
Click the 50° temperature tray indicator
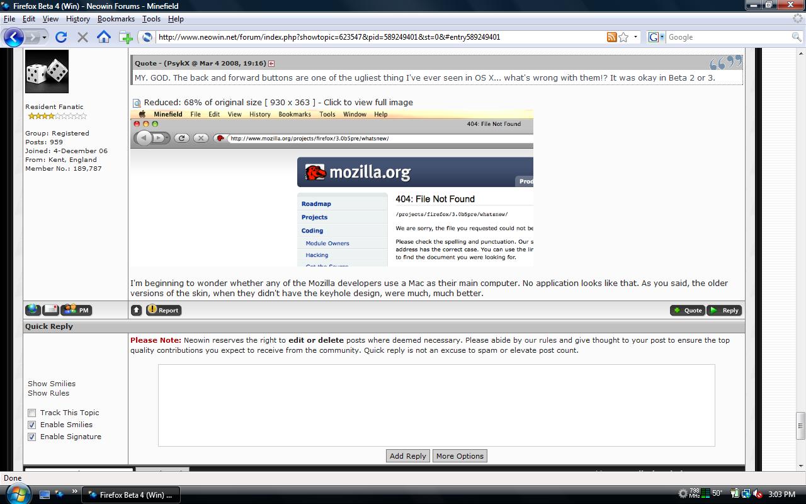[x=717, y=495]
